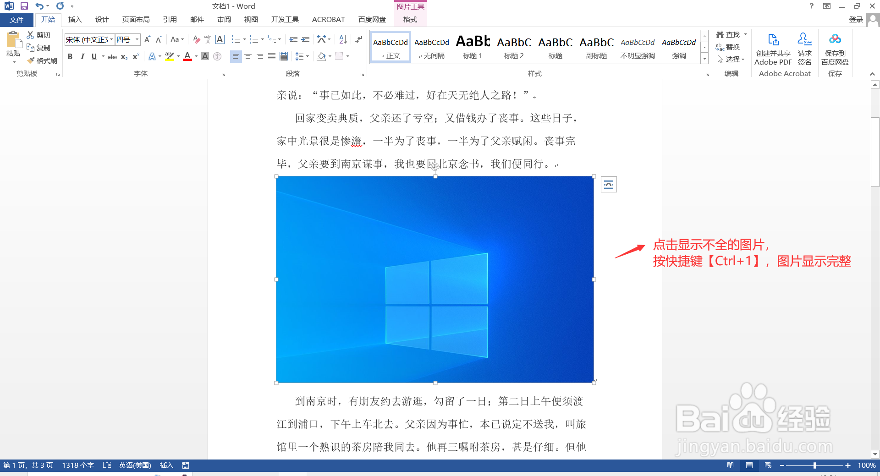Click Replace (替换) button

[x=728, y=47]
